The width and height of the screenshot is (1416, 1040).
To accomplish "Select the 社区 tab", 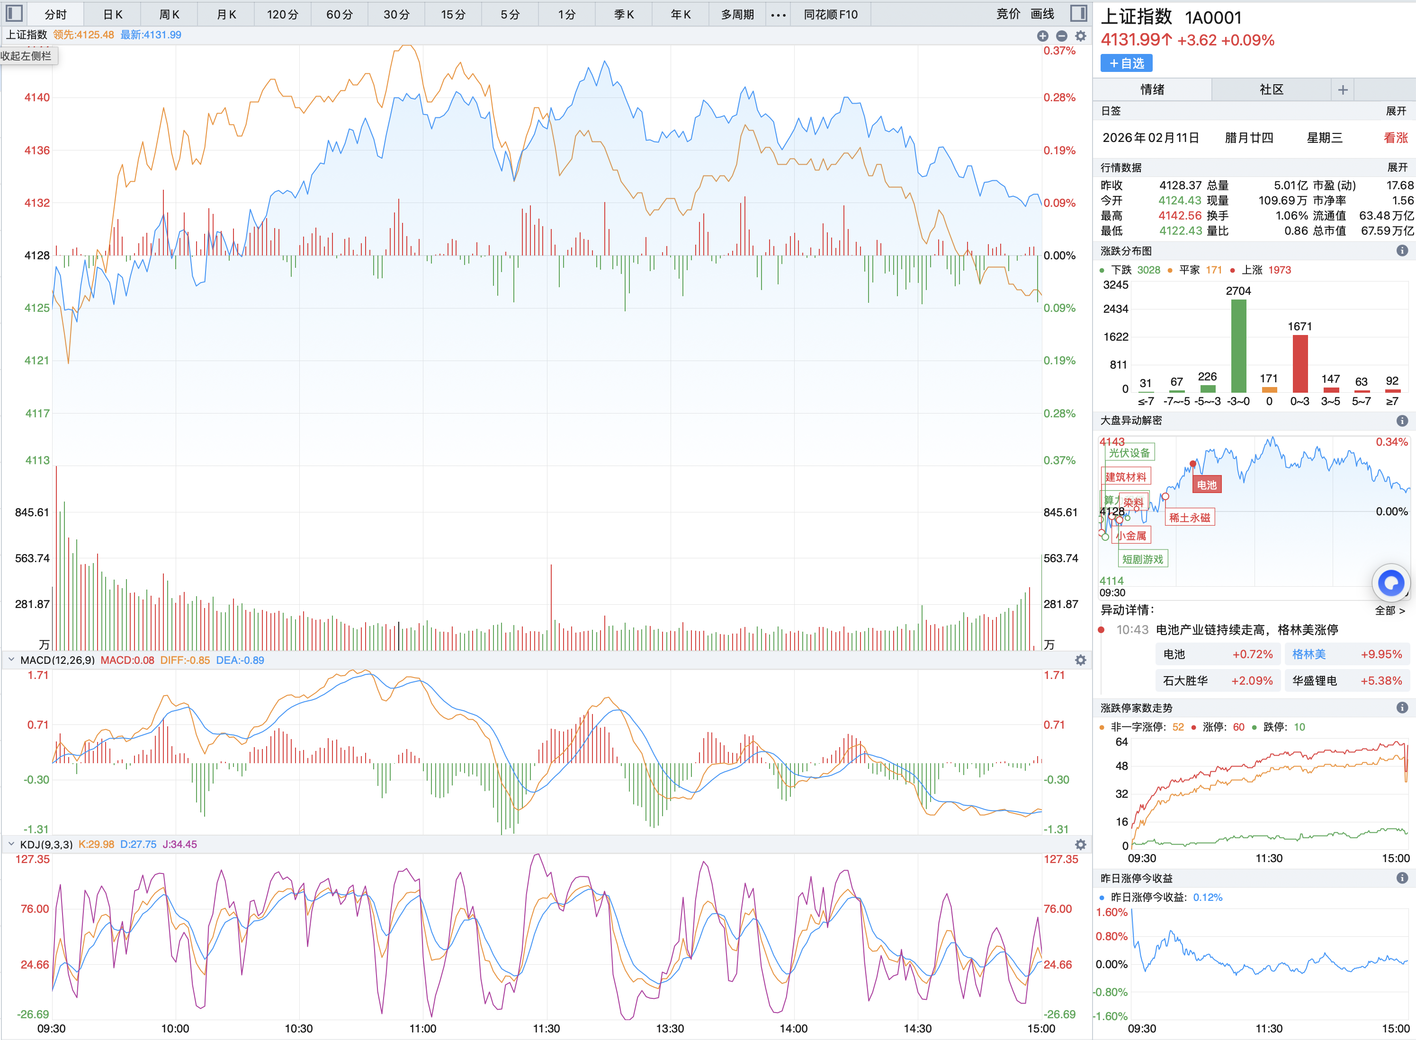I will tap(1271, 89).
